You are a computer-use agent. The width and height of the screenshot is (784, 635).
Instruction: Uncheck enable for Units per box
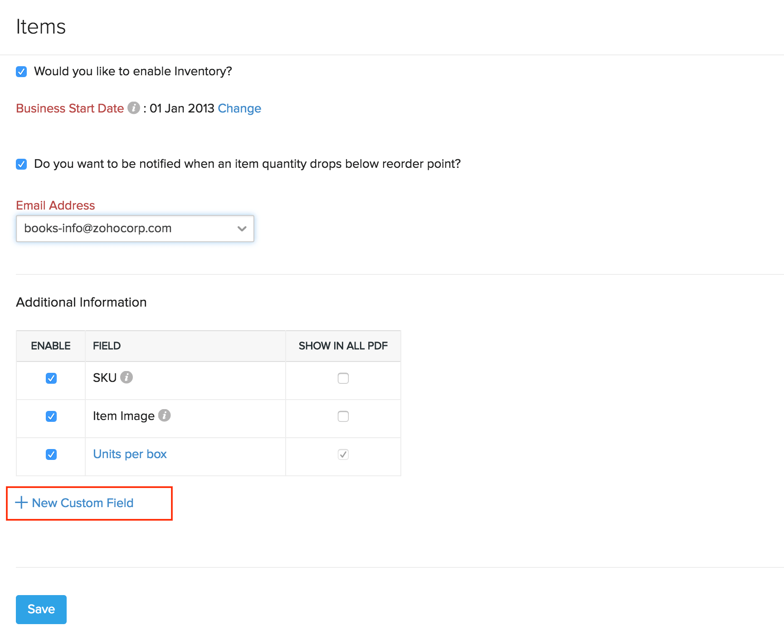[x=51, y=454]
